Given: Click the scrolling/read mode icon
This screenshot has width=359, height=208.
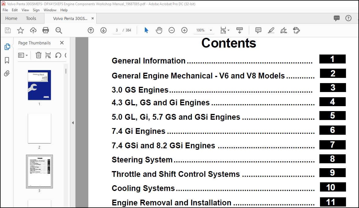Looking at the screenshot, I should (x=240, y=30).
